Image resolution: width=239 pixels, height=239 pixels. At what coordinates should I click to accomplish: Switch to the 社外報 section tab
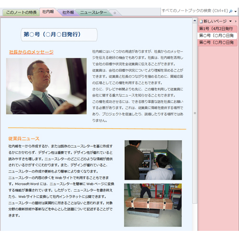[68, 12]
